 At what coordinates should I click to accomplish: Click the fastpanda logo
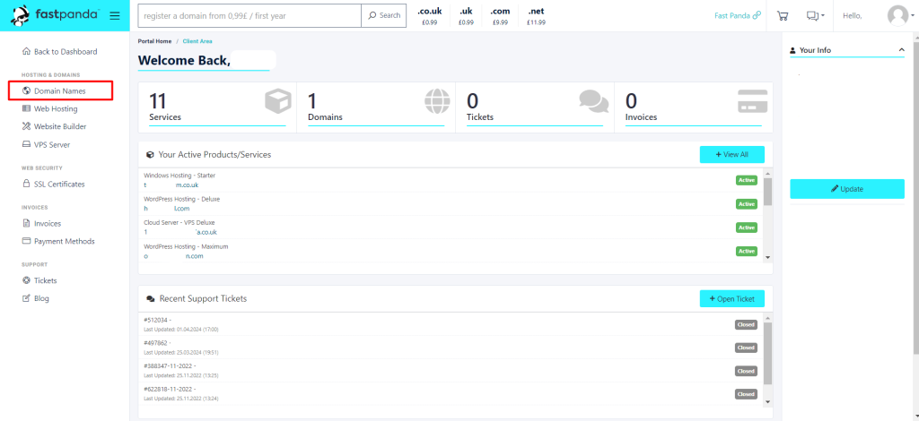54,15
